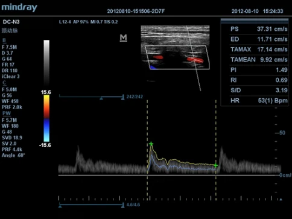
Task: Click the M orientation marker icon
Action: 123,38
